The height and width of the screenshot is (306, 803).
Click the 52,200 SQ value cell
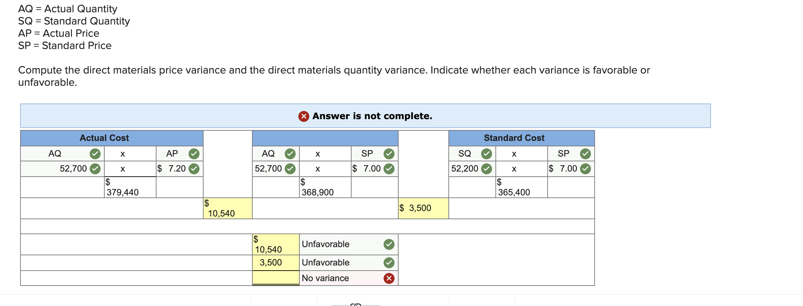click(472, 169)
